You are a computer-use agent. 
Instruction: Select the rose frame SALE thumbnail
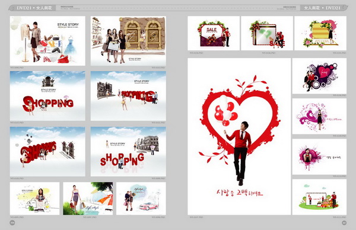coord(267,33)
